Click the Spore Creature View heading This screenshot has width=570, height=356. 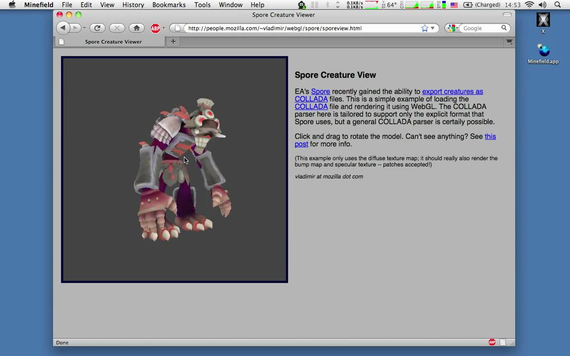(x=335, y=75)
